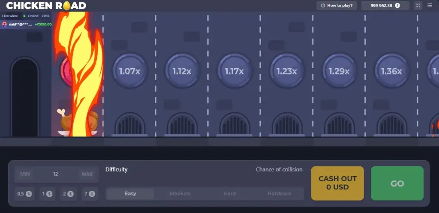Set bet to MAX
Viewport: 439px width, 213px height.
point(87,174)
